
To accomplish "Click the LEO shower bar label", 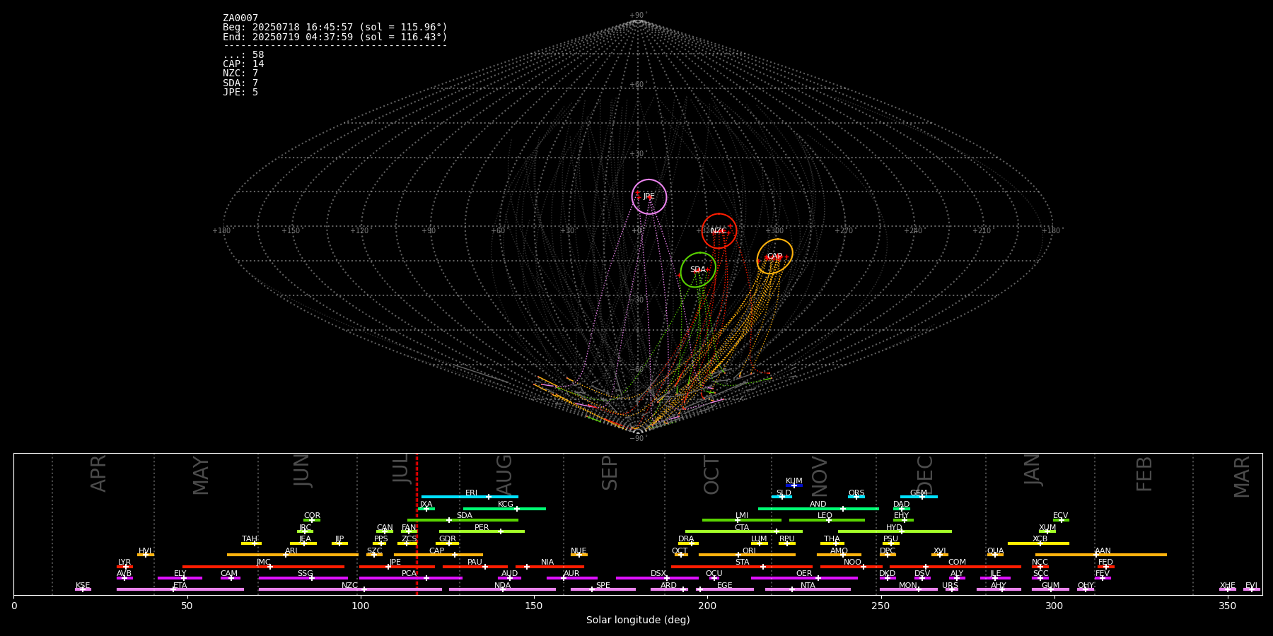I will [x=825, y=516].
